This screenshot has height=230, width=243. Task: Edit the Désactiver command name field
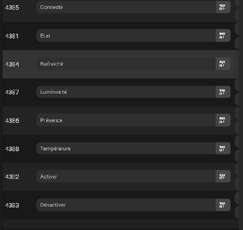pyautogui.click(x=126, y=205)
